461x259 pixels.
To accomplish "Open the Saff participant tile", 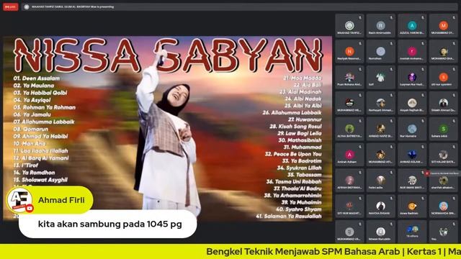I will coord(380,78).
